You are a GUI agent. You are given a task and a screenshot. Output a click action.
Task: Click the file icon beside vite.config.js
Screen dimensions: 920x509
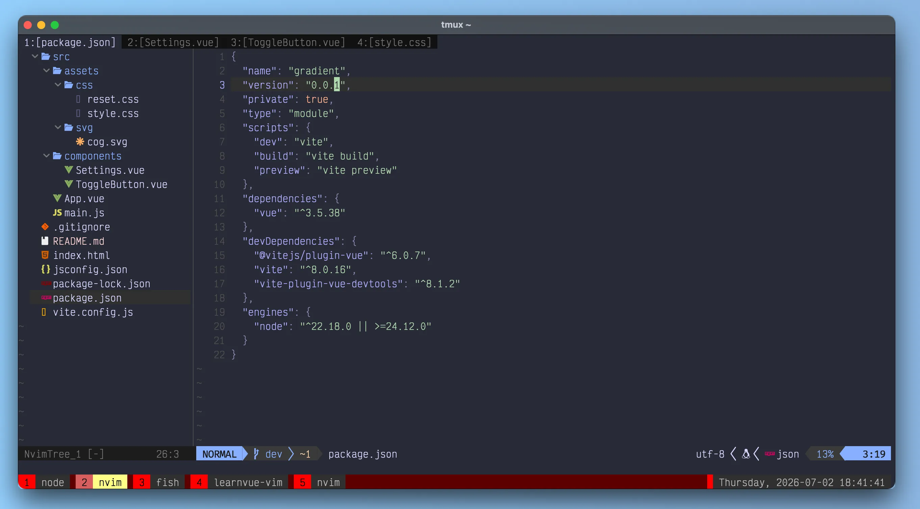pyautogui.click(x=44, y=312)
